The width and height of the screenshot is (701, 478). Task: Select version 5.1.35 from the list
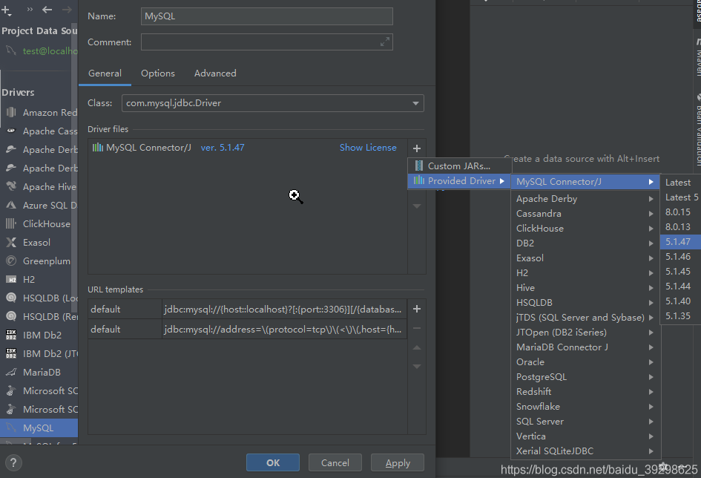[679, 316]
